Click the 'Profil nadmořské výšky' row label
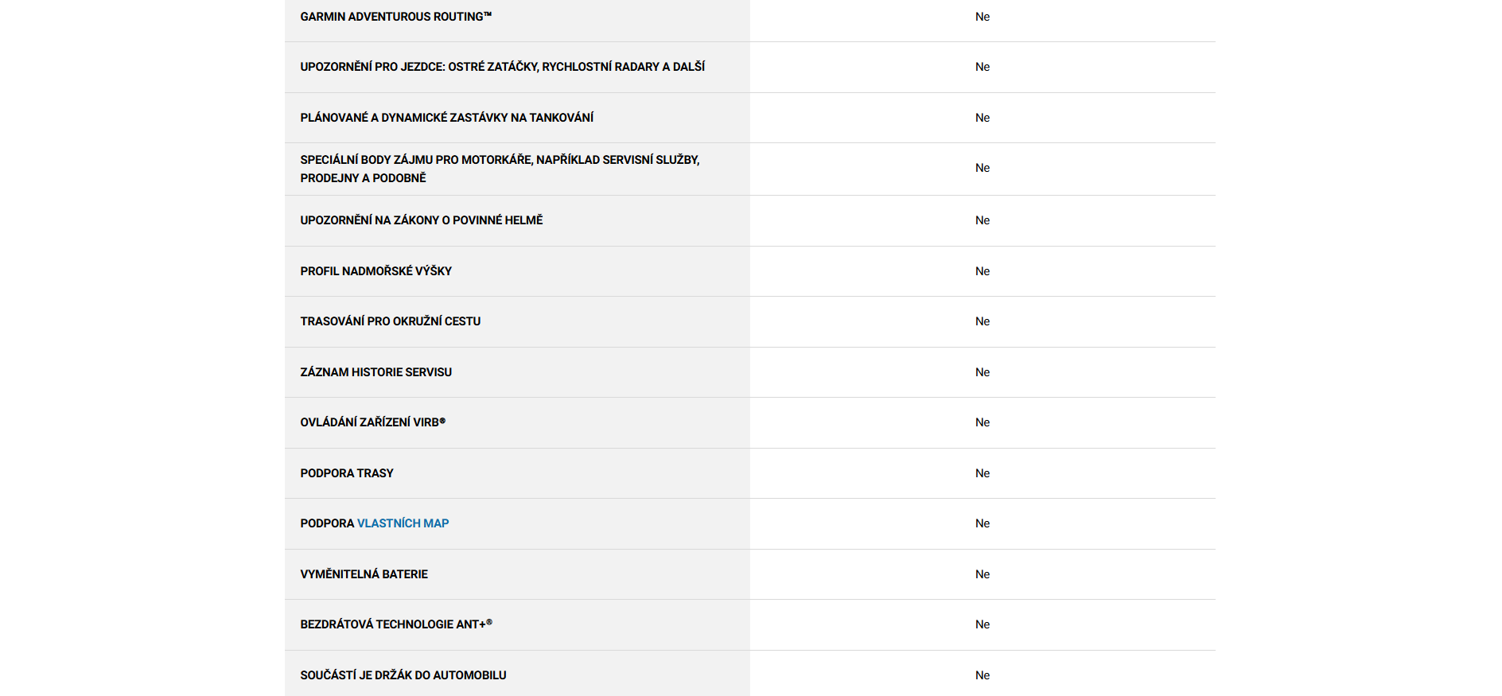This screenshot has width=1502, height=696. click(375, 271)
